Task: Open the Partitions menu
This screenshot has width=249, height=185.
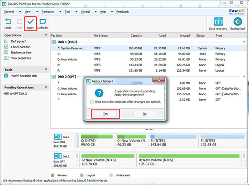Action: [48, 12]
